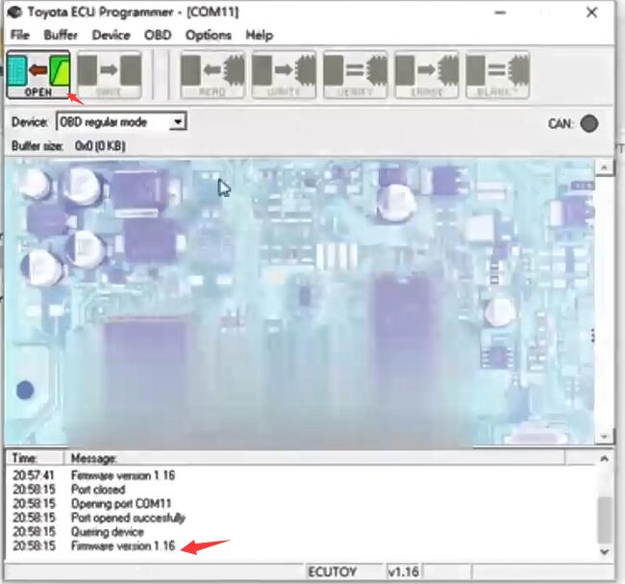The image size is (625, 584).
Task: Open the Buffer menu
Action: pos(61,35)
